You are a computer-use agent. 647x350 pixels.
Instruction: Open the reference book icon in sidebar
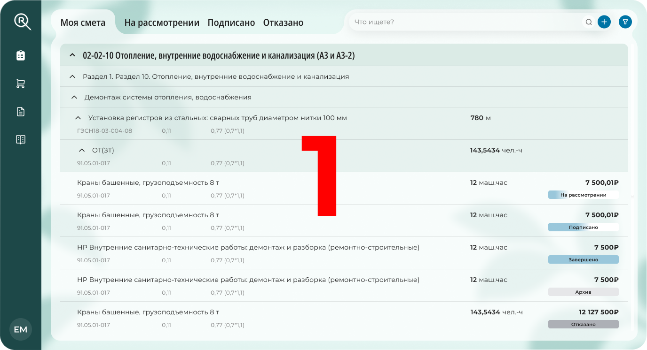coord(21,139)
